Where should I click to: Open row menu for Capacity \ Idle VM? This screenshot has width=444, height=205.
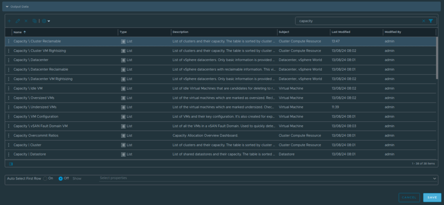9,88
